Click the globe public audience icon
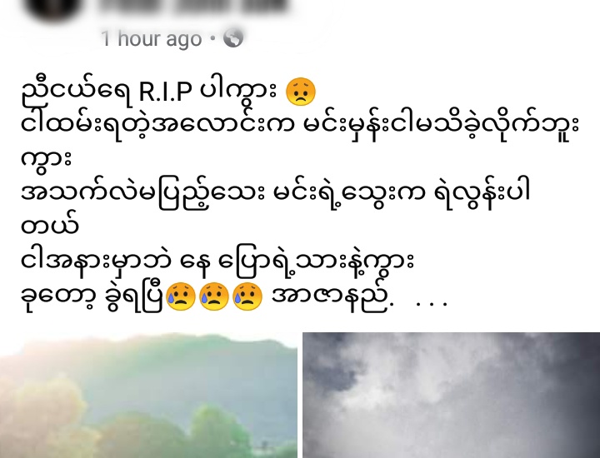The width and height of the screenshot is (600, 458). [233, 38]
